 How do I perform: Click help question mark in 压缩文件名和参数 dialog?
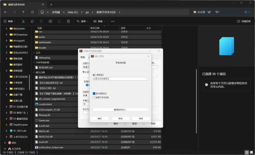150,51
